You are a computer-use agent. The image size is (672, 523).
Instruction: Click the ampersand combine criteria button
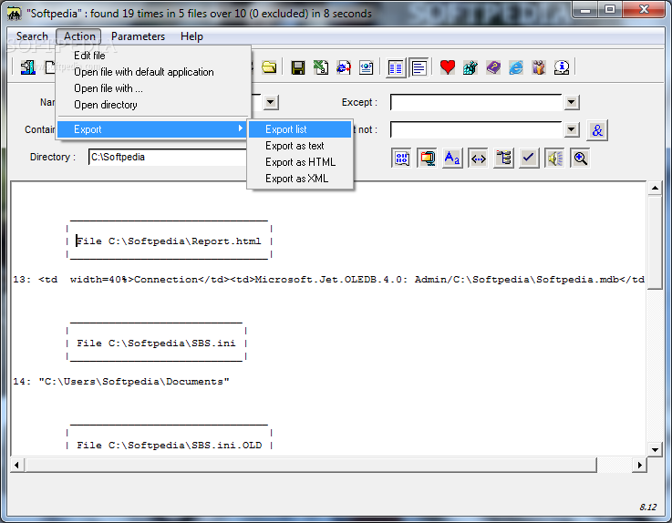(x=597, y=130)
